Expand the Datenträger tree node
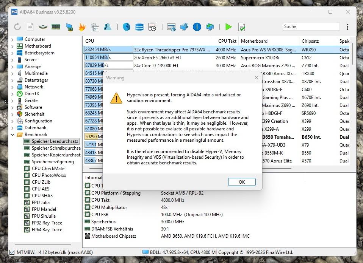Image resolution: width=363 pixels, height=263 pixels. (x=12, y=80)
